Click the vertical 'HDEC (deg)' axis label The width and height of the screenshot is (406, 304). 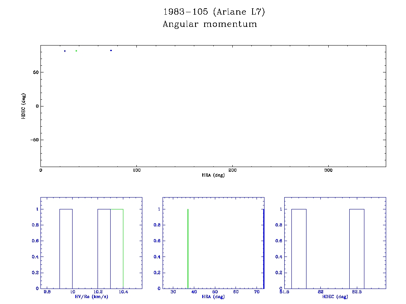click(24, 106)
